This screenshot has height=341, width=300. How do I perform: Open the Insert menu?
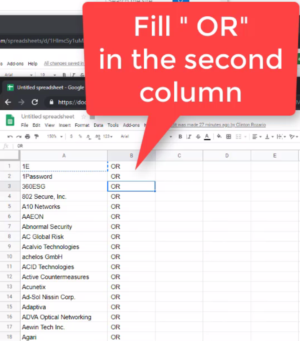tap(65, 125)
